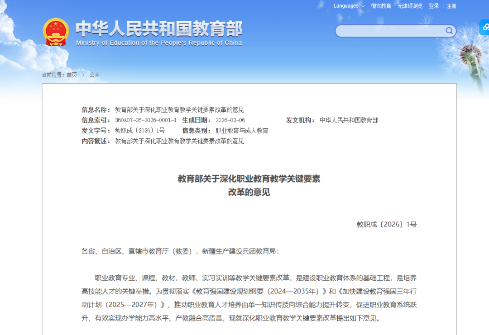
Task: Click the 信息类别 value 职业教育与成人教育
Action: pos(242,131)
